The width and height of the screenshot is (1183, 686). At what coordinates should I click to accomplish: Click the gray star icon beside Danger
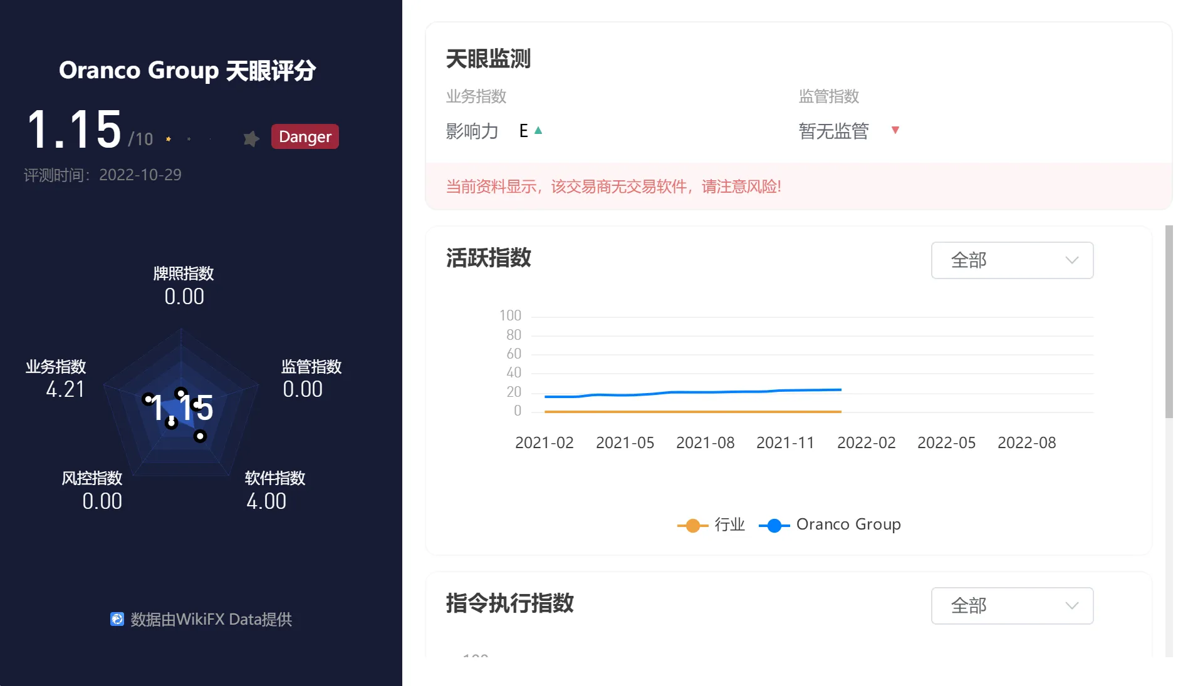click(x=251, y=138)
